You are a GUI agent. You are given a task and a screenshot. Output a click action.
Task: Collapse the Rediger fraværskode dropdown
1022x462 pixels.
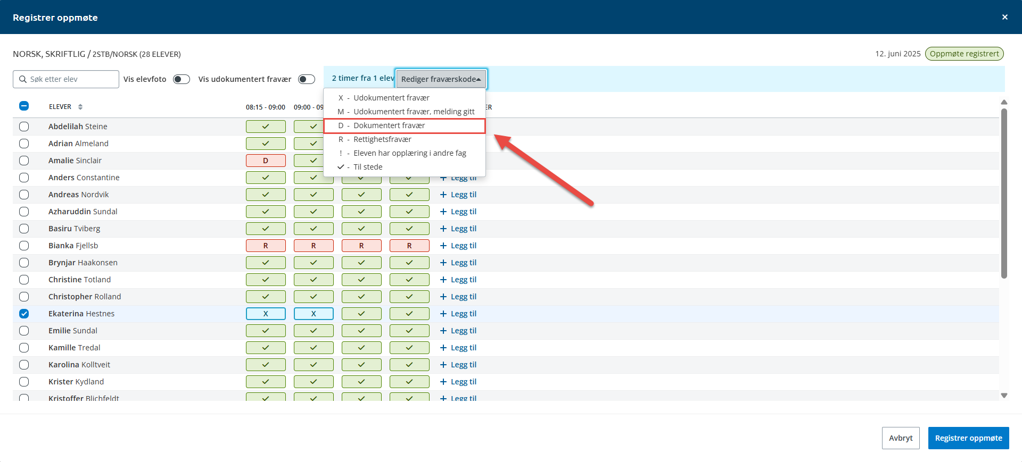(x=441, y=79)
